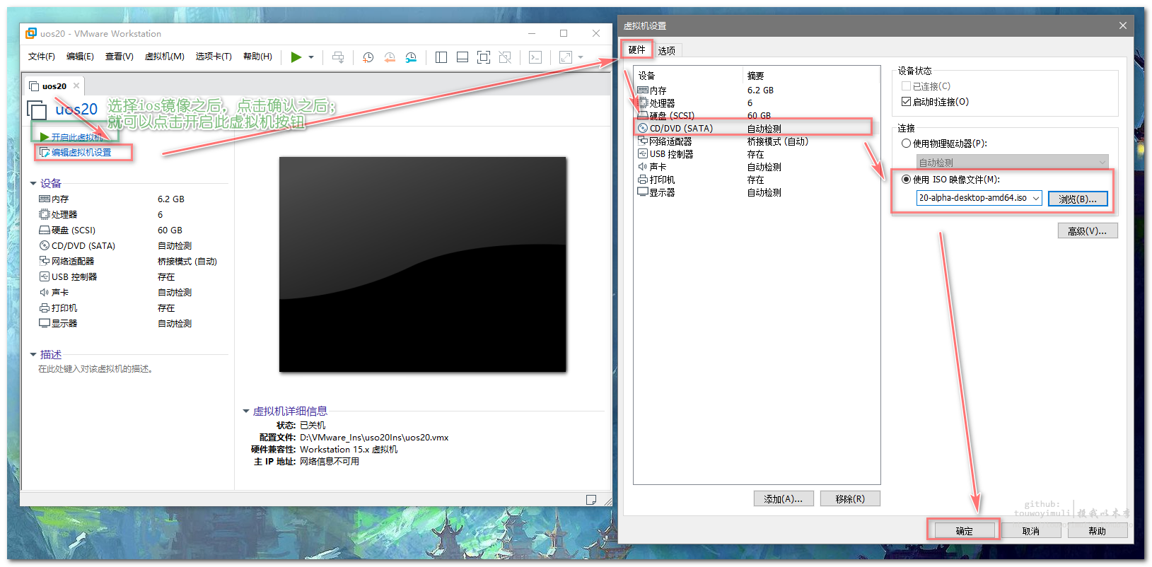The height and width of the screenshot is (567, 1152).
Task: Open the 编辑(E) menu
Action: click(80, 57)
